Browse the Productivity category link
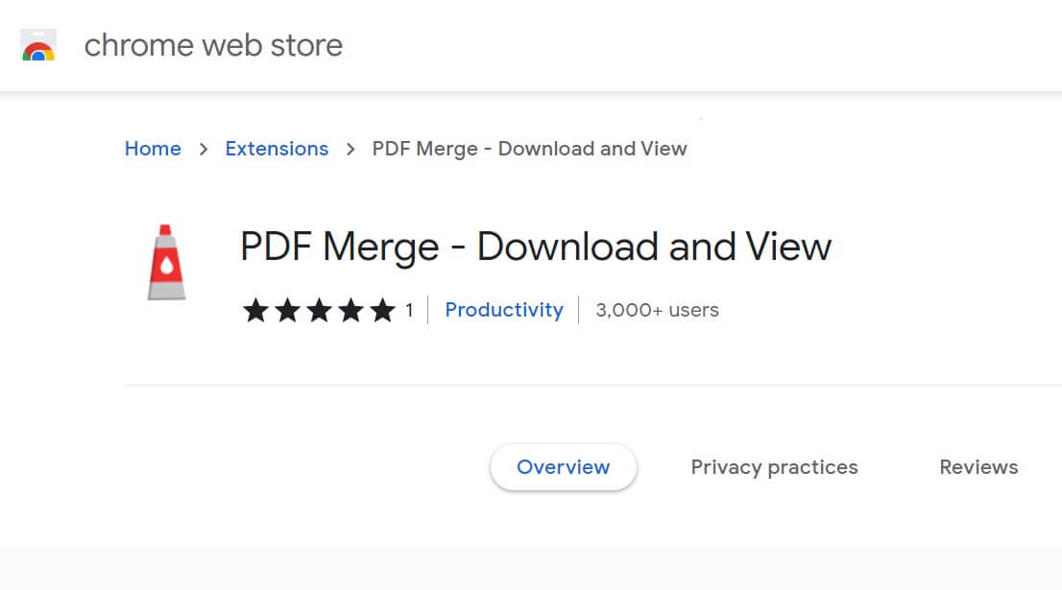This screenshot has height=590, width=1062. coord(503,310)
